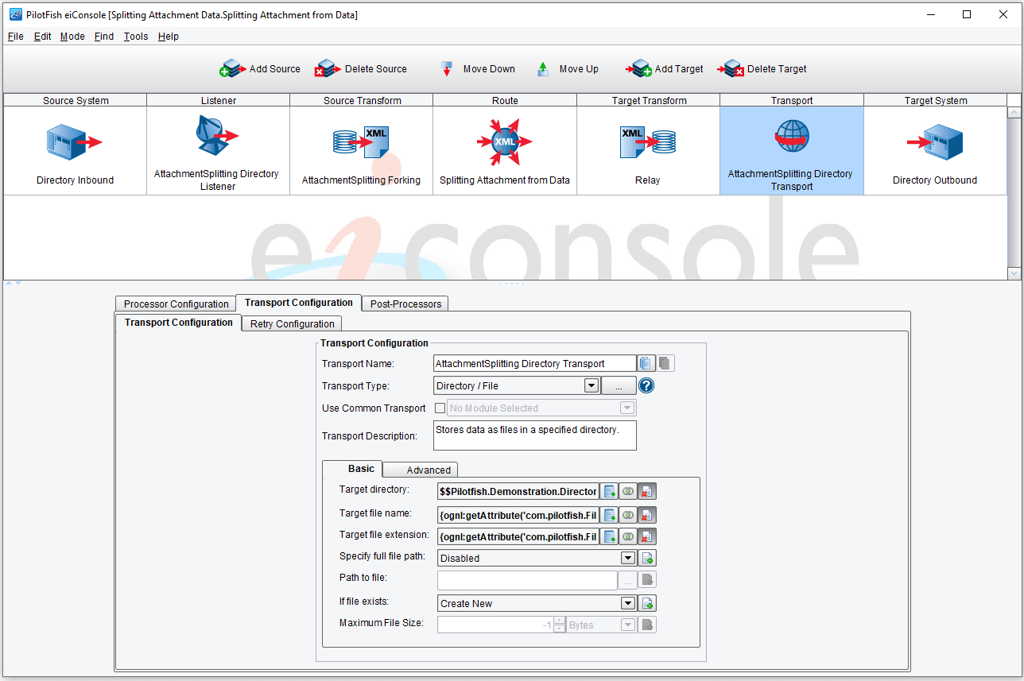
Task: Open the Bytes unit dropdown
Action: tap(627, 625)
